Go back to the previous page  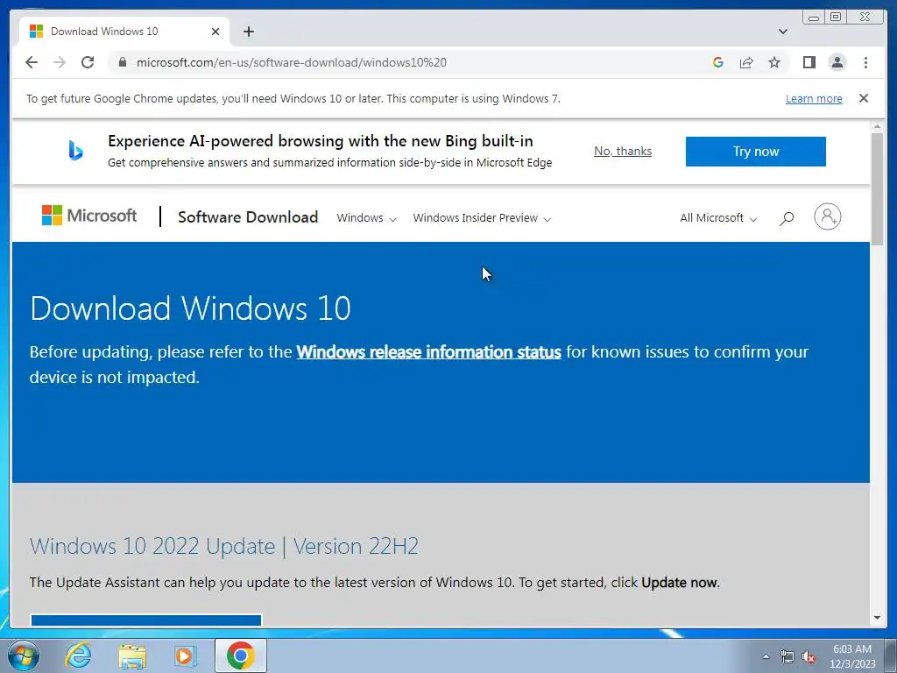32,62
